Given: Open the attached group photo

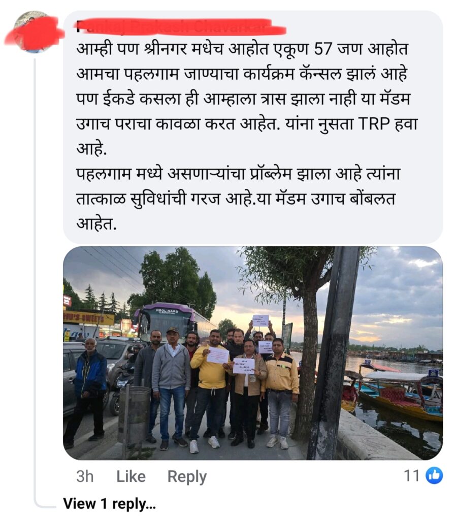Looking at the screenshot, I should (253, 353).
